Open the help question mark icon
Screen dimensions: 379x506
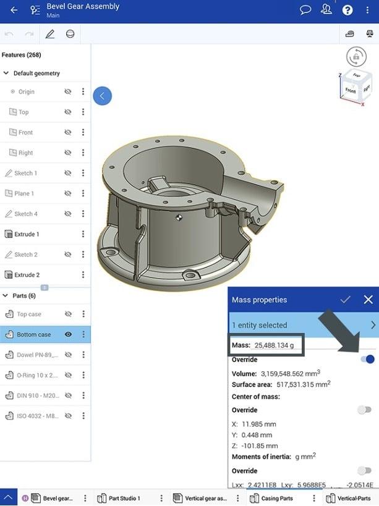tap(347, 10)
